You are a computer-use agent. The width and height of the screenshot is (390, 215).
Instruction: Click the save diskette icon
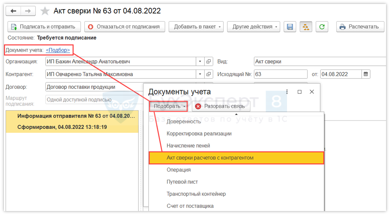click(290, 27)
